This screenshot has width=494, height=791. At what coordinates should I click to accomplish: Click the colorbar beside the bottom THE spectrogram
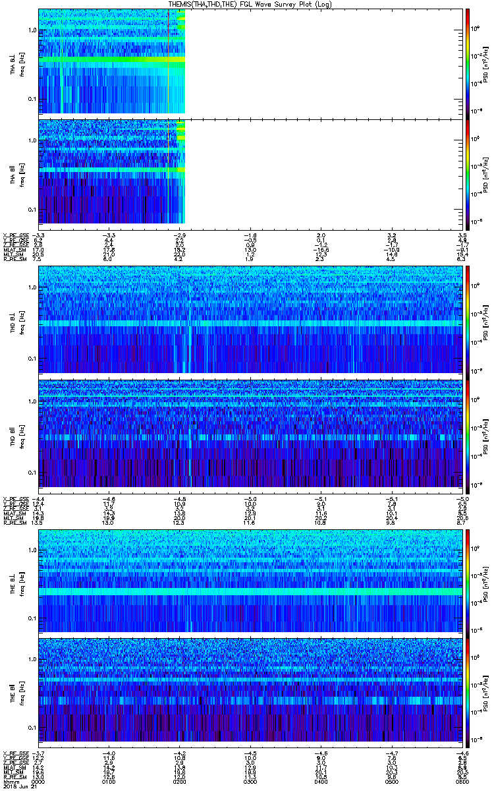click(468, 692)
